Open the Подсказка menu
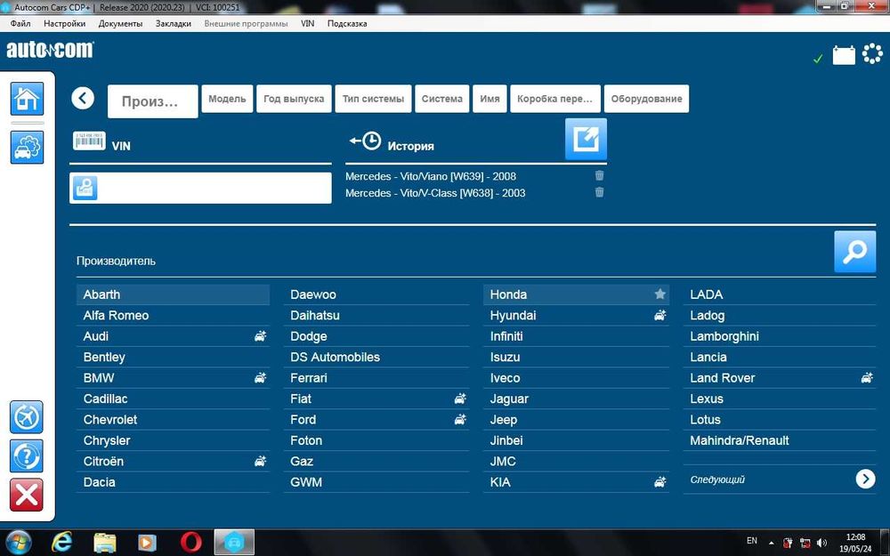Image resolution: width=890 pixels, height=556 pixels. 347,24
